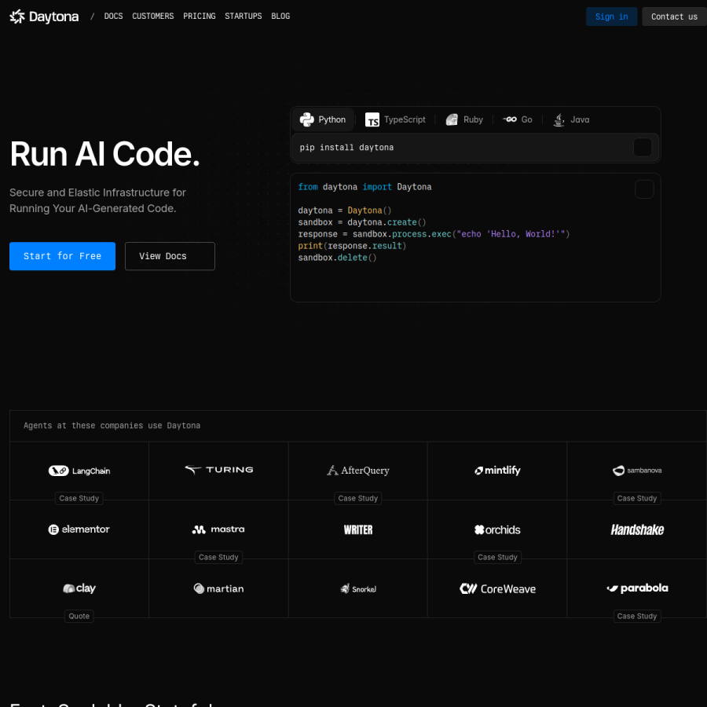Click the 'Agents at these companies use Daytona' text
The height and width of the screenshot is (707, 707).
[x=112, y=426]
